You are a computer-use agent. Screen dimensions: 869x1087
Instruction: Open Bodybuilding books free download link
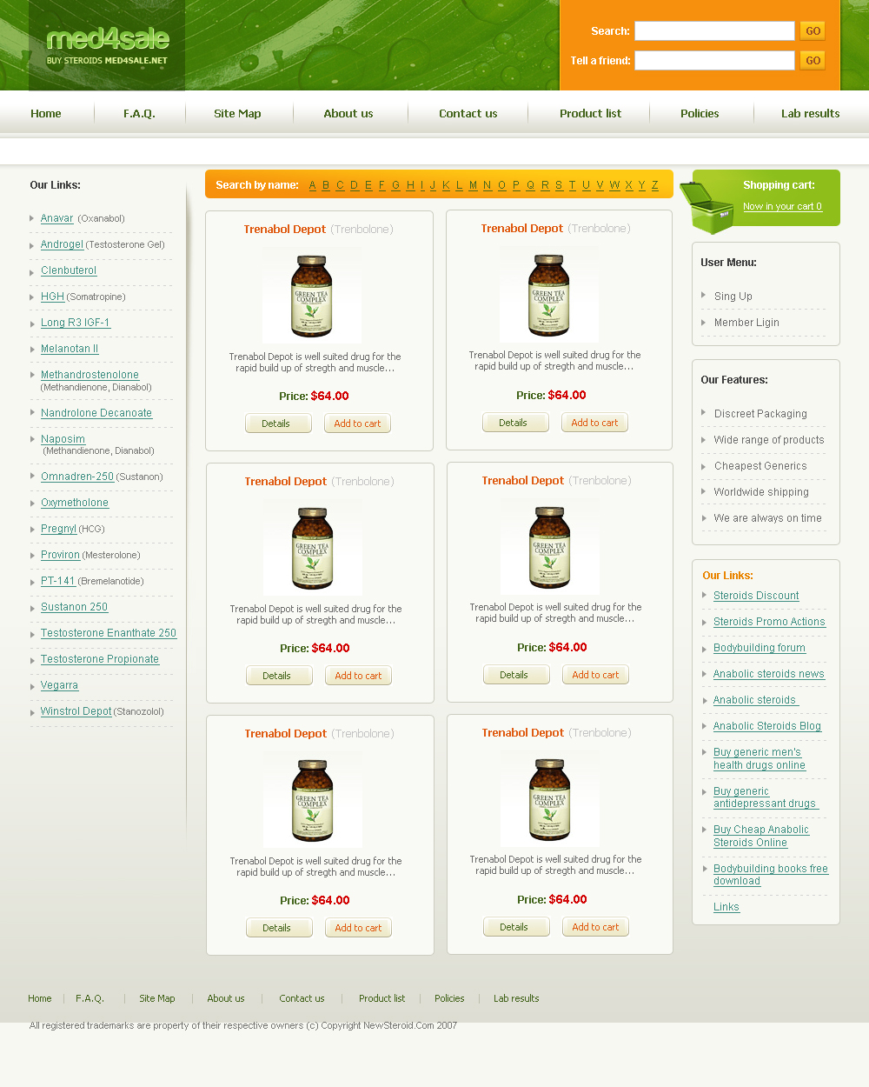(771, 875)
